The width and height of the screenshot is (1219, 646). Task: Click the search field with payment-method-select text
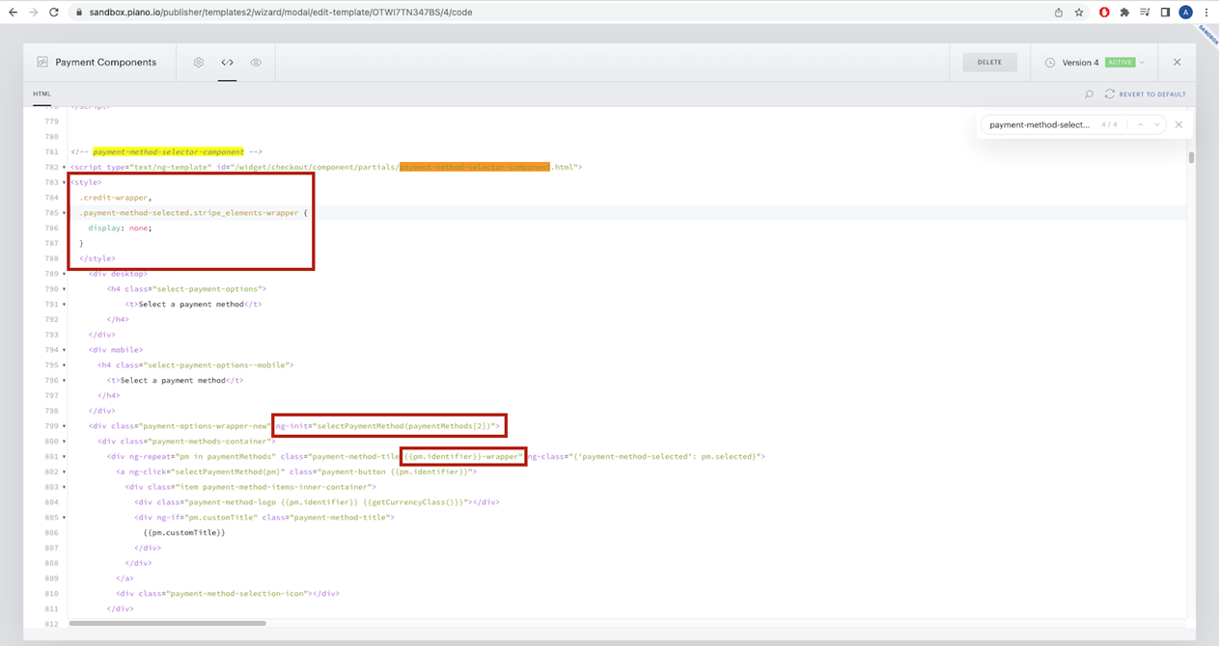pyautogui.click(x=1039, y=124)
